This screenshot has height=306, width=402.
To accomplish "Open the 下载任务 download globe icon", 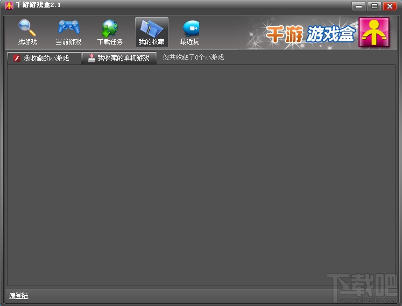I will click(110, 28).
